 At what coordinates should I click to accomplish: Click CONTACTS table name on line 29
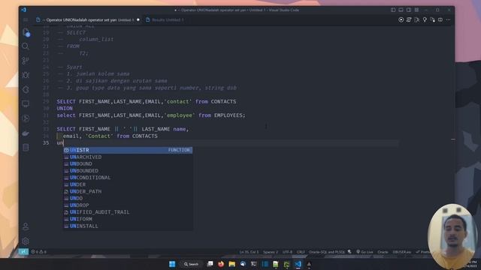point(223,102)
